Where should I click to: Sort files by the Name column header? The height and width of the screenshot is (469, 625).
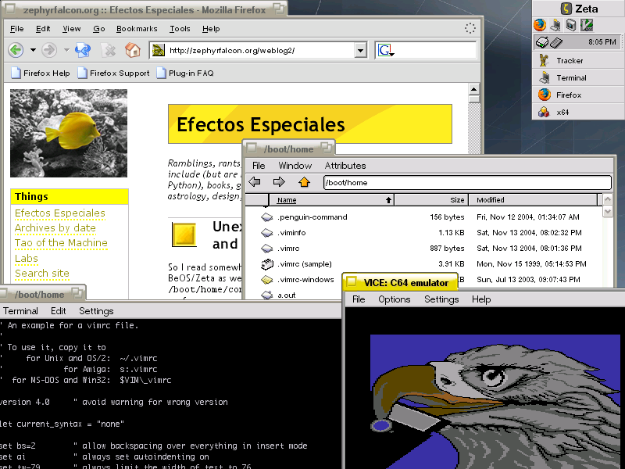[287, 200]
